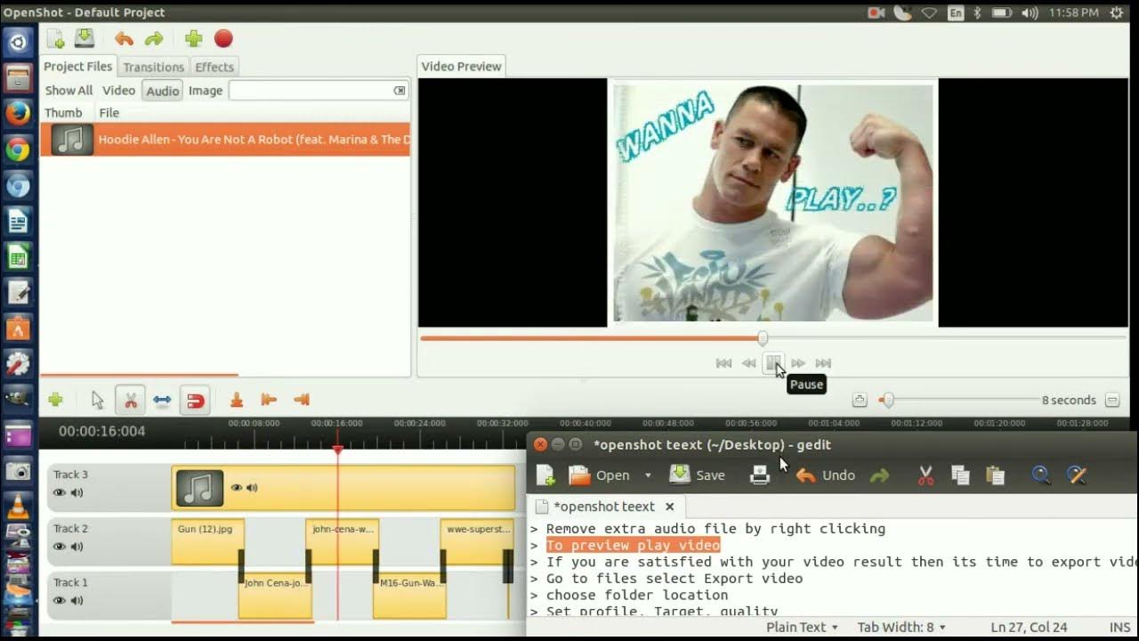Click gedit Open button

(x=601, y=475)
